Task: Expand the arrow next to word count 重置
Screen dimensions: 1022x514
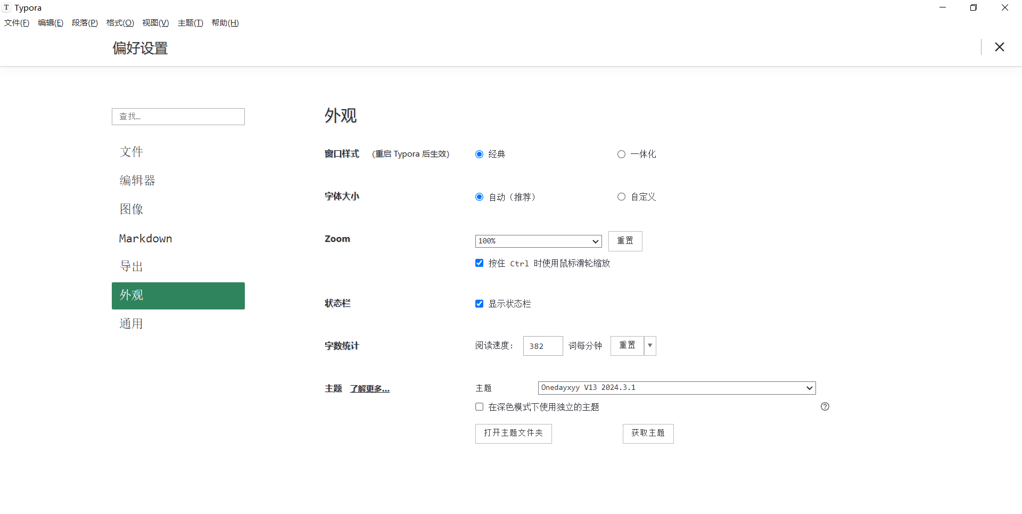Action: [650, 346]
